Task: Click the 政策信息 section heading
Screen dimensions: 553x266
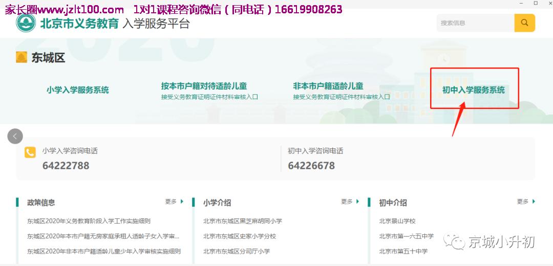Action: click(41, 203)
